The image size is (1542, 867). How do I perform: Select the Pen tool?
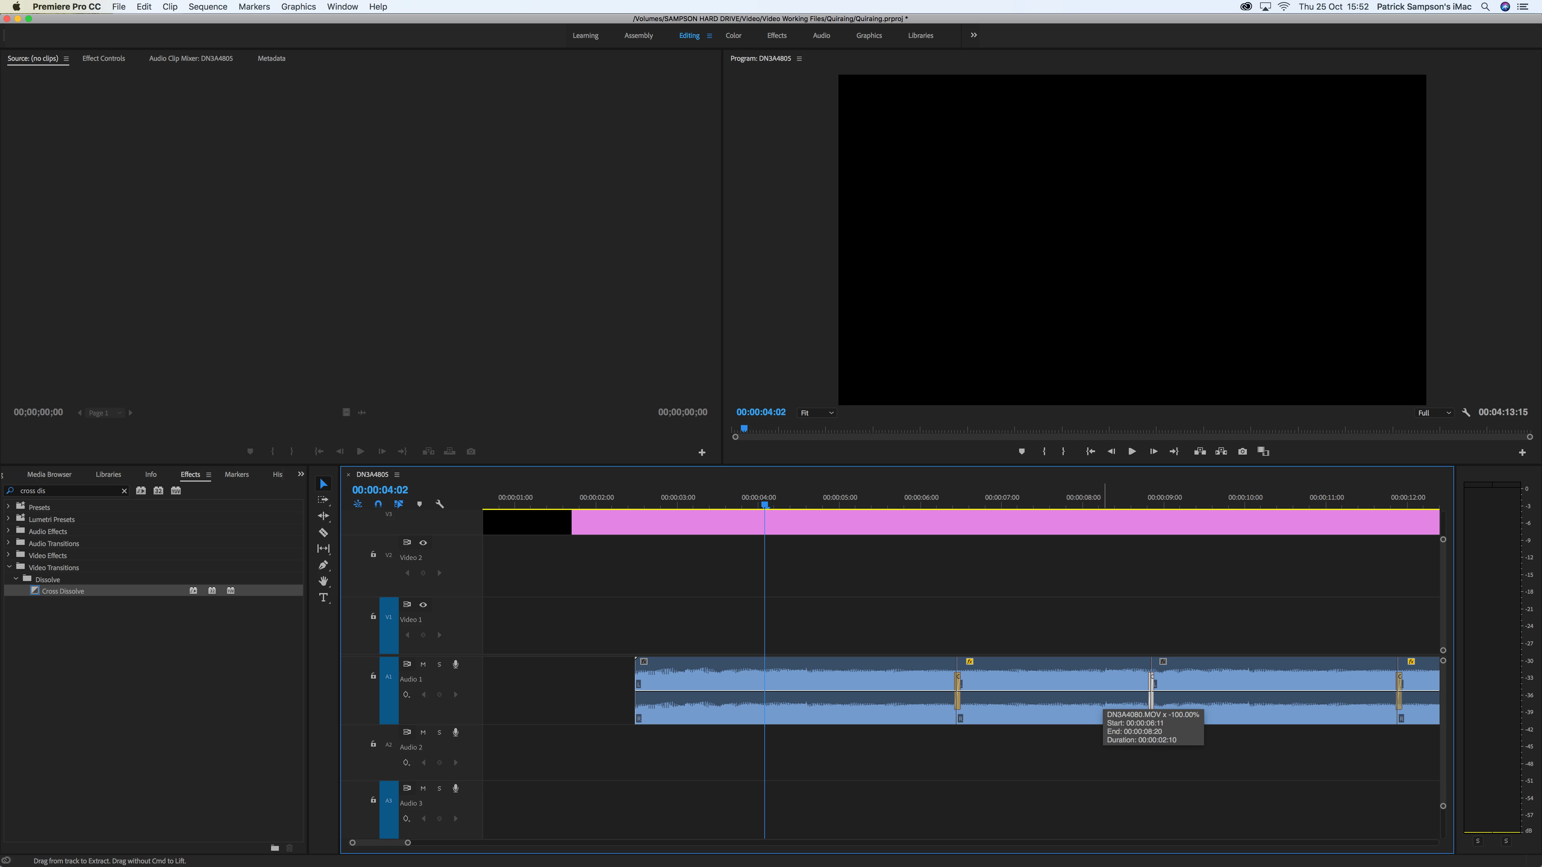point(323,565)
